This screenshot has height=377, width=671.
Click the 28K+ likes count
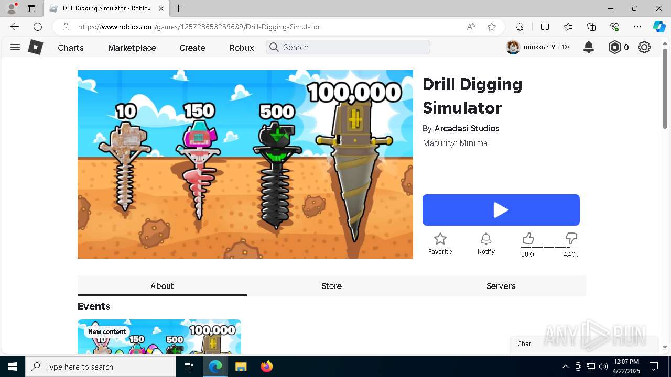tap(528, 254)
